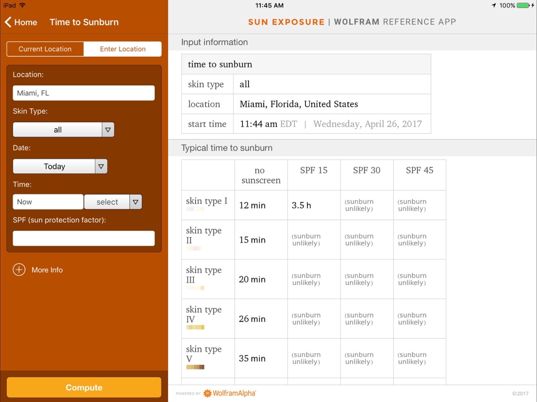Tap the 'SUN EXPOSURE' title text
Viewport: 537px width, 402px height.
pyautogui.click(x=286, y=22)
